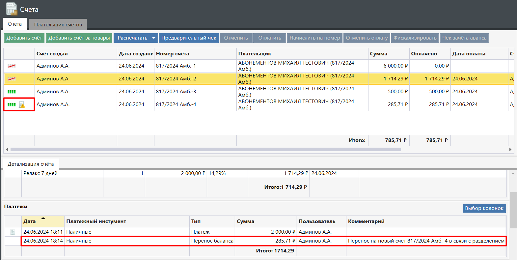The width and height of the screenshot is (517, 260).
Task: Click sort arrow in payments Дата column
Action: tap(43, 218)
